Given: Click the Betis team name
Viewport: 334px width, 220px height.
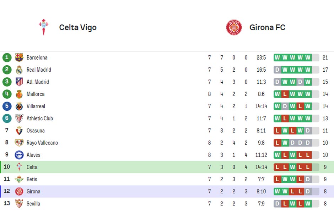Looking at the screenshot, I should point(32,179).
